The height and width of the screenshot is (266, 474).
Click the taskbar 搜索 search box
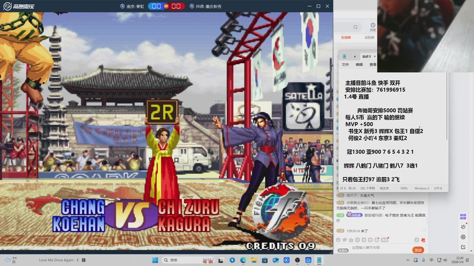tap(188, 260)
